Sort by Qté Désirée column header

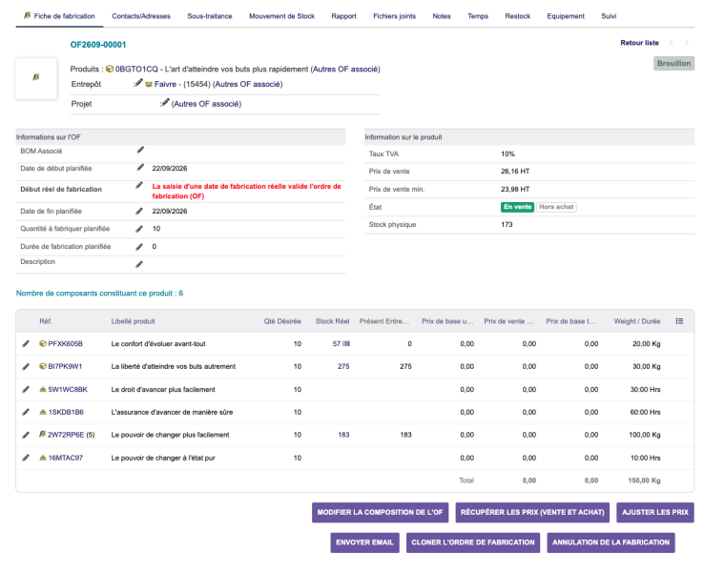click(x=282, y=321)
